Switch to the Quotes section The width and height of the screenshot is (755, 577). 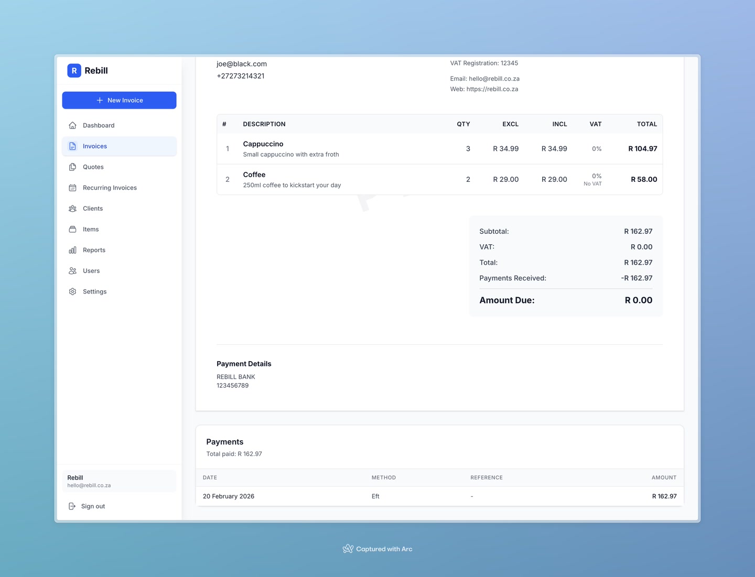tap(93, 167)
